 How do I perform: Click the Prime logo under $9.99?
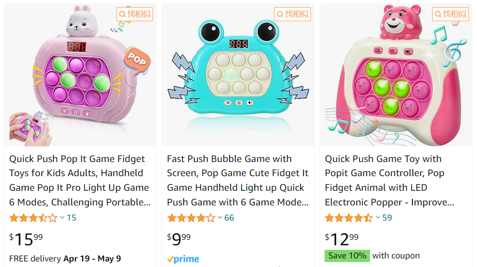[x=183, y=259]
